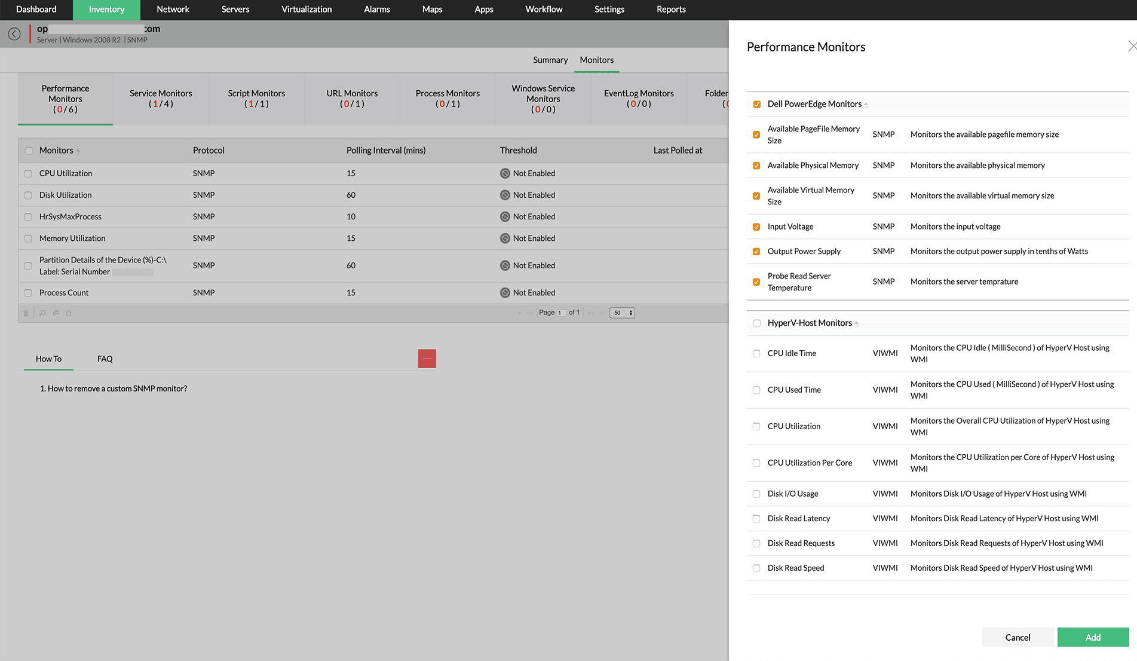The image size is (1137, 661).
Task: Tick the Disk Read Latency checkbox
Action: click(756, 519)
